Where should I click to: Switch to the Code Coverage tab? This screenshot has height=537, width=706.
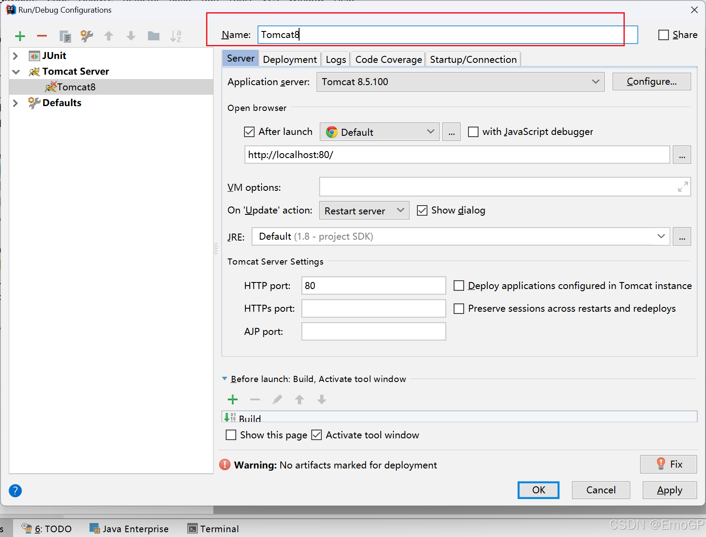pos(389,59)
